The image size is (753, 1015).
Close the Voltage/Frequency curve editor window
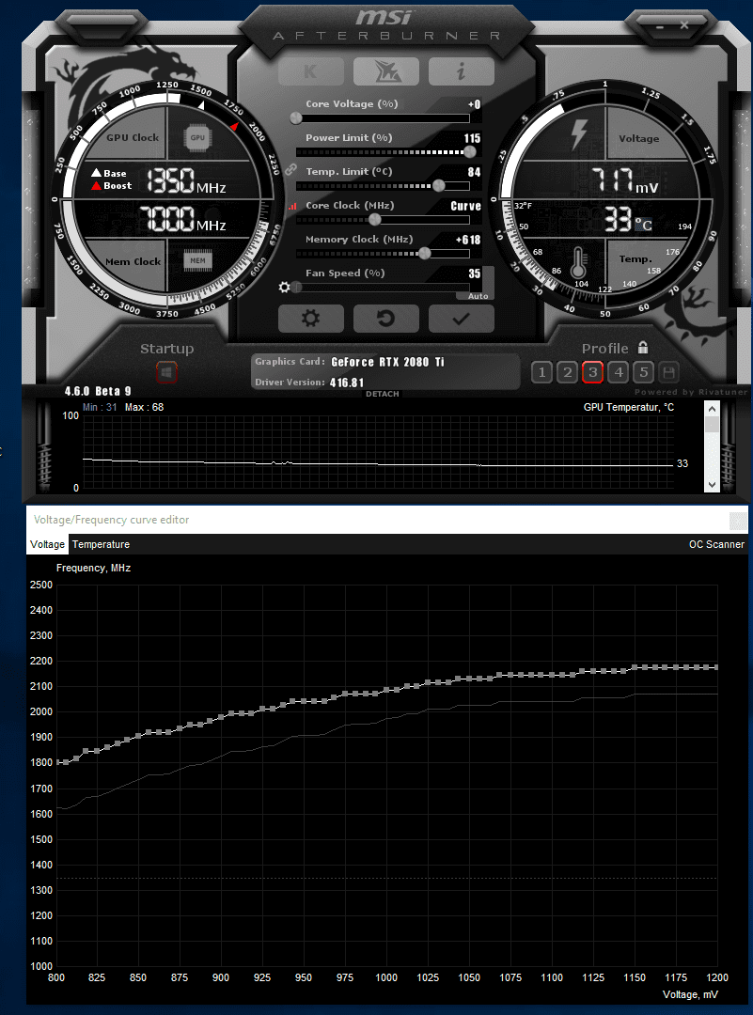point(738,521)
